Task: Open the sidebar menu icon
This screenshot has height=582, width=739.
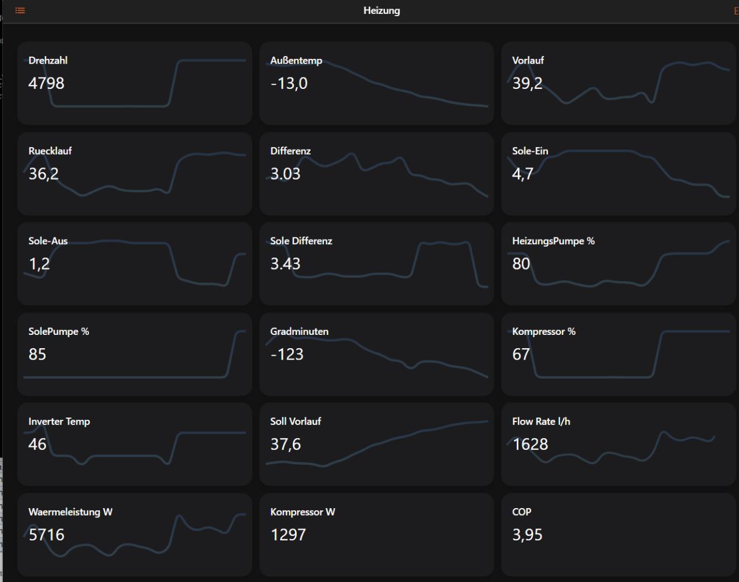Action: (20, 10)
